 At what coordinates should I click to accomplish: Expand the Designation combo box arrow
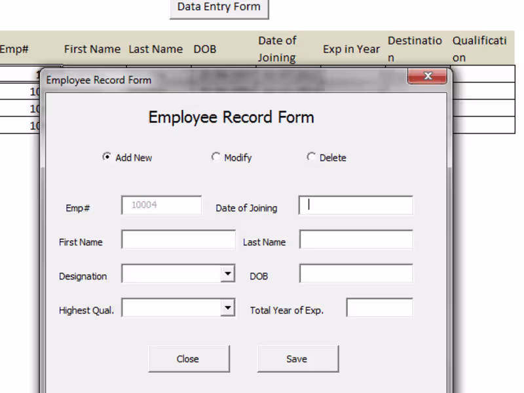coord(227,273)
